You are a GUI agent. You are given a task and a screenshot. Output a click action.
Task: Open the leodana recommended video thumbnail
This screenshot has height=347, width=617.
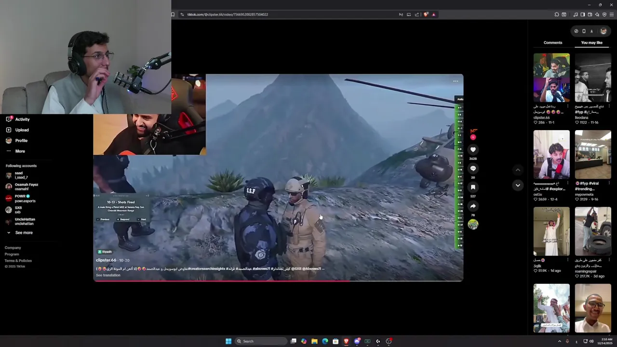[x=593, y=78]
